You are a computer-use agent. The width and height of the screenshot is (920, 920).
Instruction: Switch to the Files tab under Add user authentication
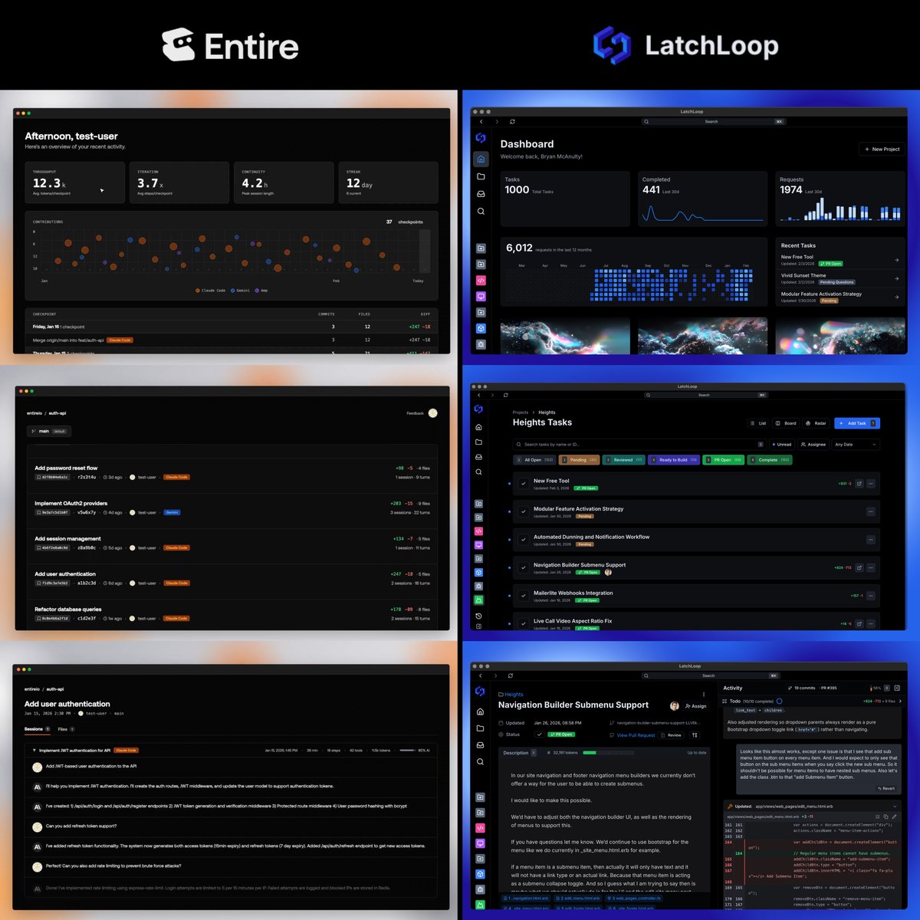coord(61,728)
